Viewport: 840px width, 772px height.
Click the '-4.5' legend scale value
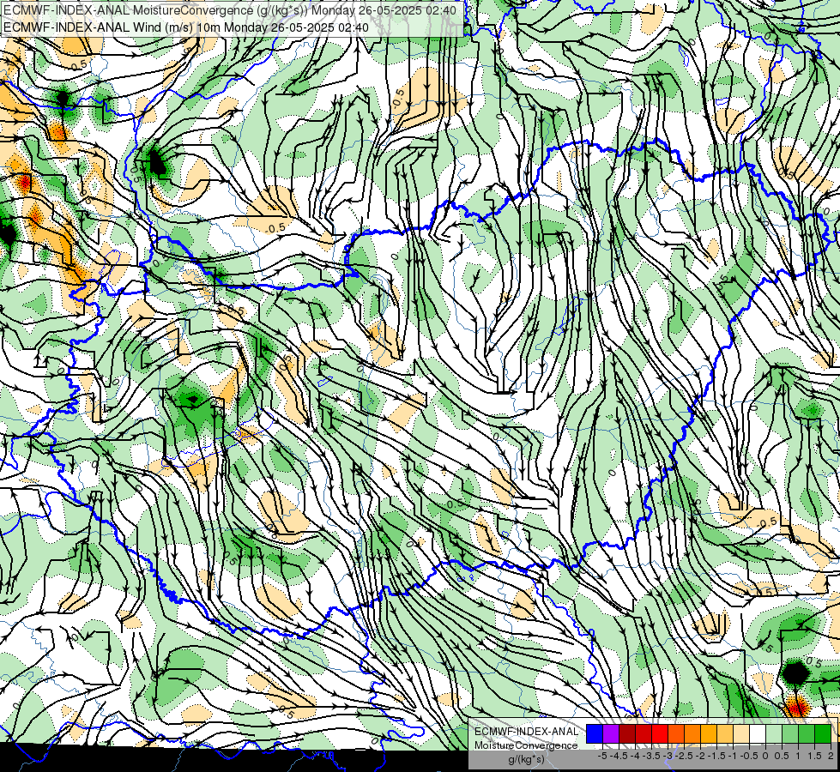619,756
